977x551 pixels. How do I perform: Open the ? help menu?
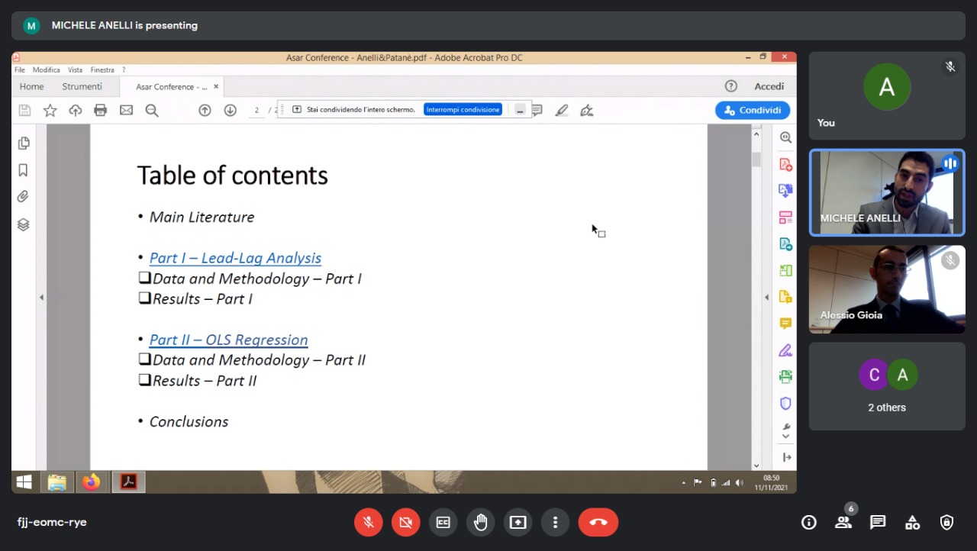click(124, 70)
